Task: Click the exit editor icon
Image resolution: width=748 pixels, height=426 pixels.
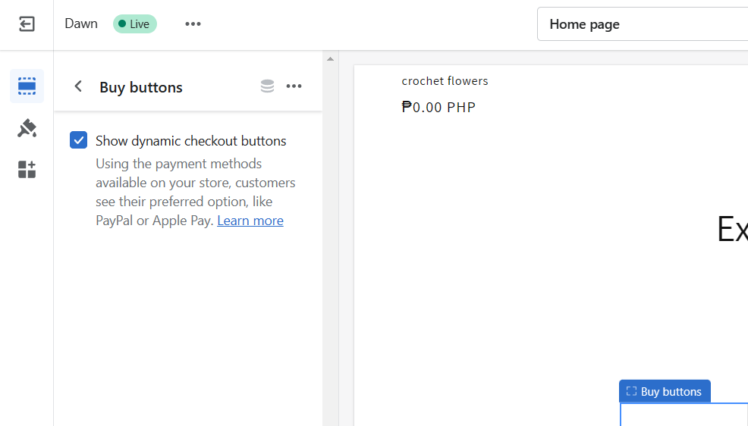Action: (27, 23)
